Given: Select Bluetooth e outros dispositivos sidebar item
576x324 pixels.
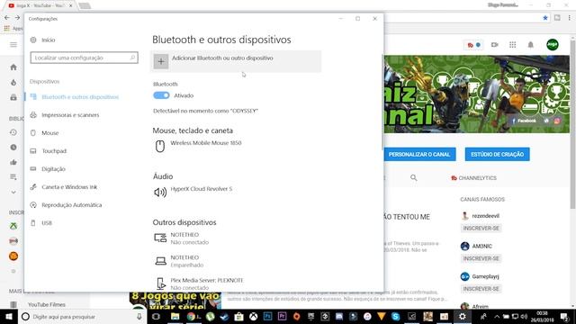Looking at the screenshot, I should tap(80, 97).
